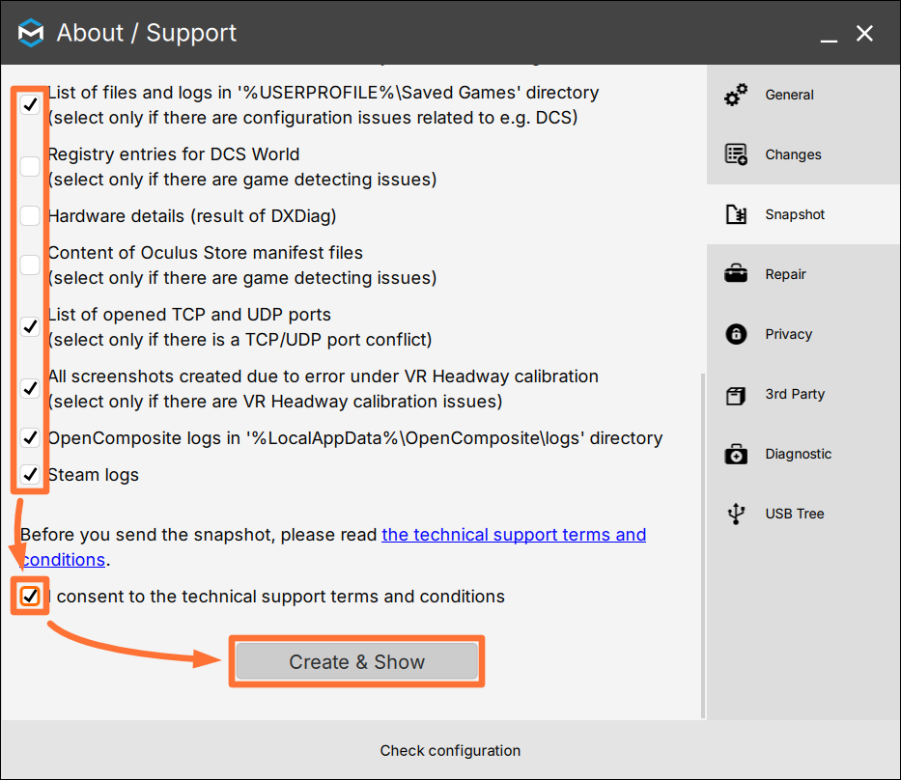Screen dimensions: 901x780
Task: Click Check configuration at the bottom
Action: coord(450,750)
